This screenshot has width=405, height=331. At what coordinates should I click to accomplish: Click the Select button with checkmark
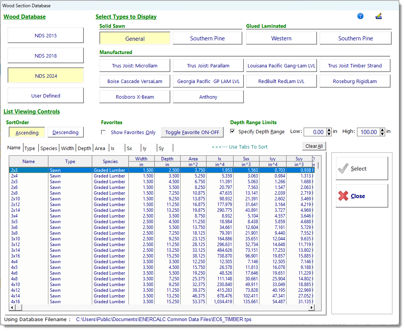362,169
